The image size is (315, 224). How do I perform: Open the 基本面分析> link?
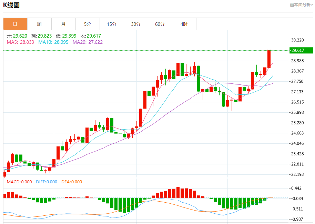[301, 4]
